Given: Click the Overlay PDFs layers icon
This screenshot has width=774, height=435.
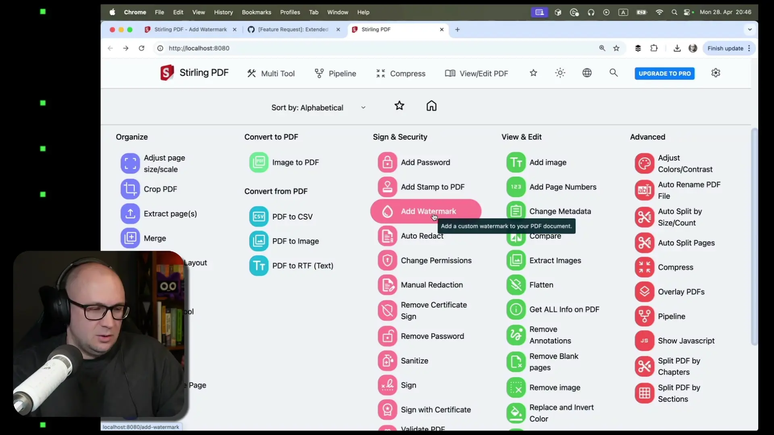Looking at the screenshot, I should pyautogui.click(x=644, y=292).
